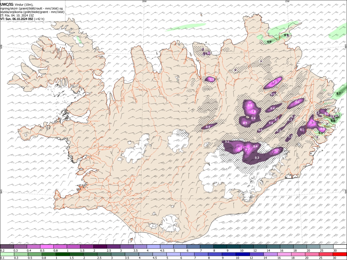Click the bright red 30 swatch in lower legend row

click(340, 254)
